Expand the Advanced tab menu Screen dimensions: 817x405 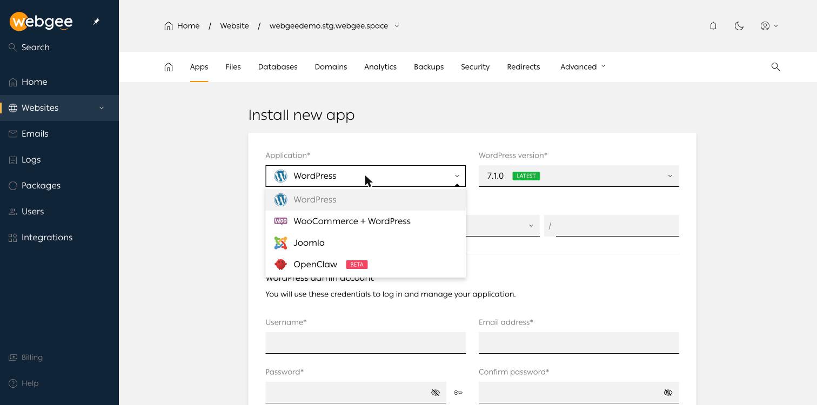pos(583,67)
